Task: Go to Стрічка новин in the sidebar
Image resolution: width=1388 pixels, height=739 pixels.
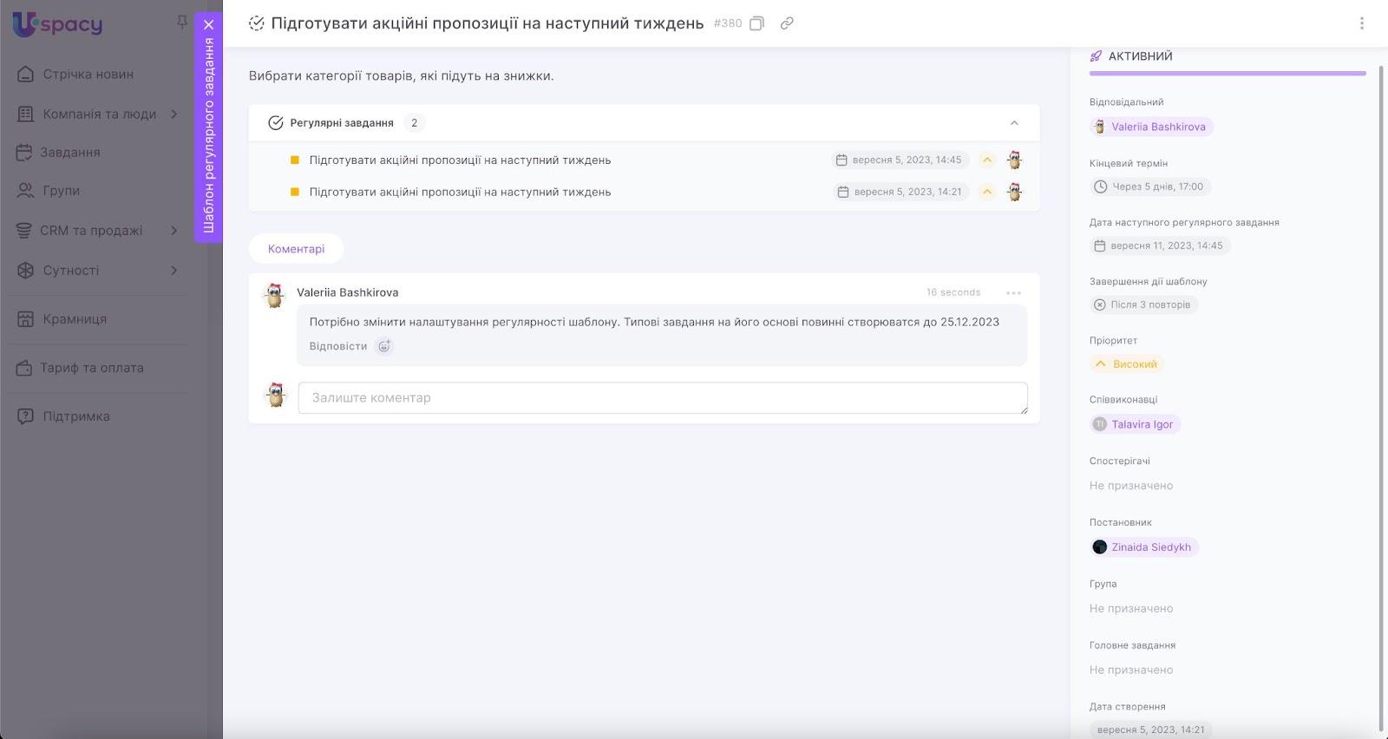Action: point(88,75)
